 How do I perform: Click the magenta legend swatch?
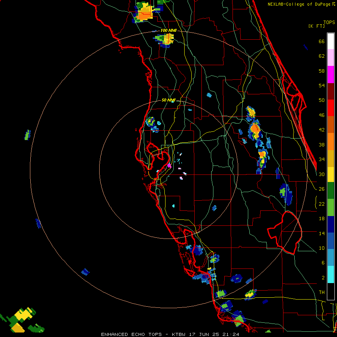coord(331,75)
